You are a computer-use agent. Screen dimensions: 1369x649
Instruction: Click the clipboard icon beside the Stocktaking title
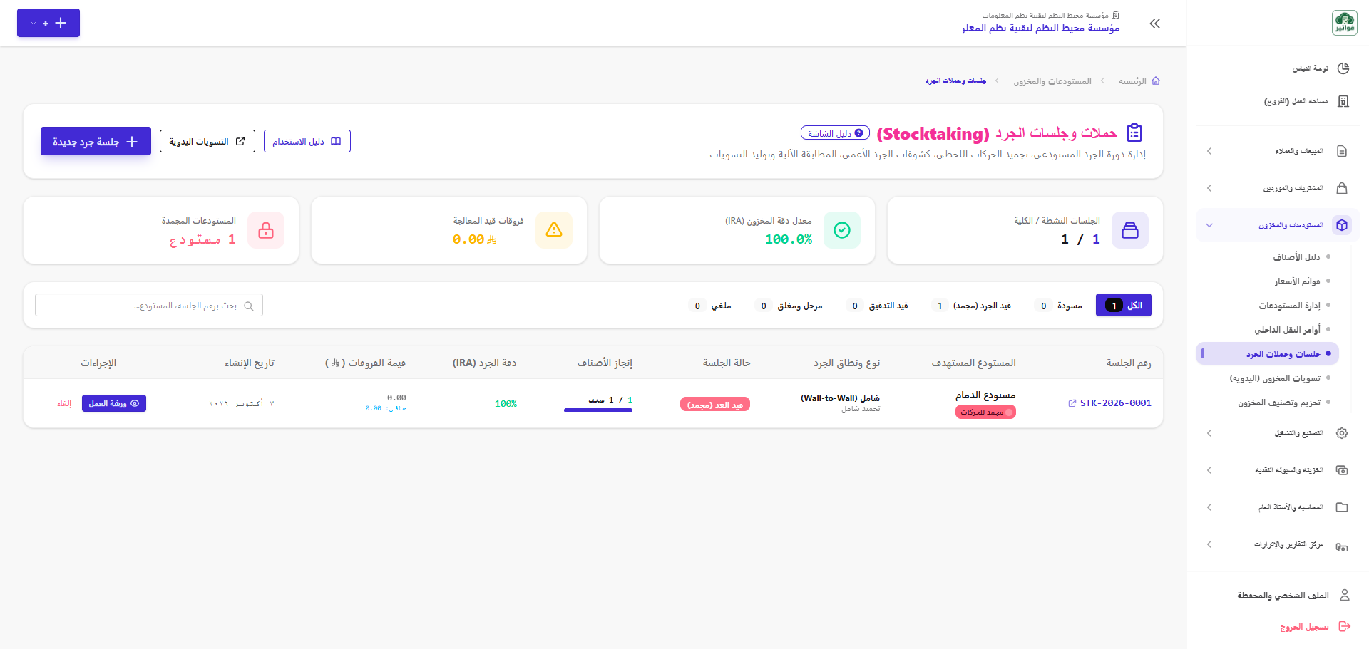(1134, 133)
